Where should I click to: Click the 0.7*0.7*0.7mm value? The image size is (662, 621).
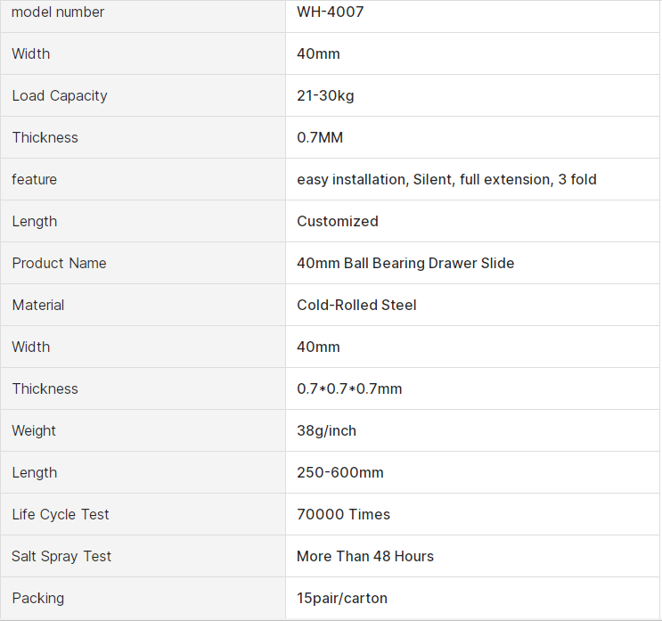click(x=349, y=388)
